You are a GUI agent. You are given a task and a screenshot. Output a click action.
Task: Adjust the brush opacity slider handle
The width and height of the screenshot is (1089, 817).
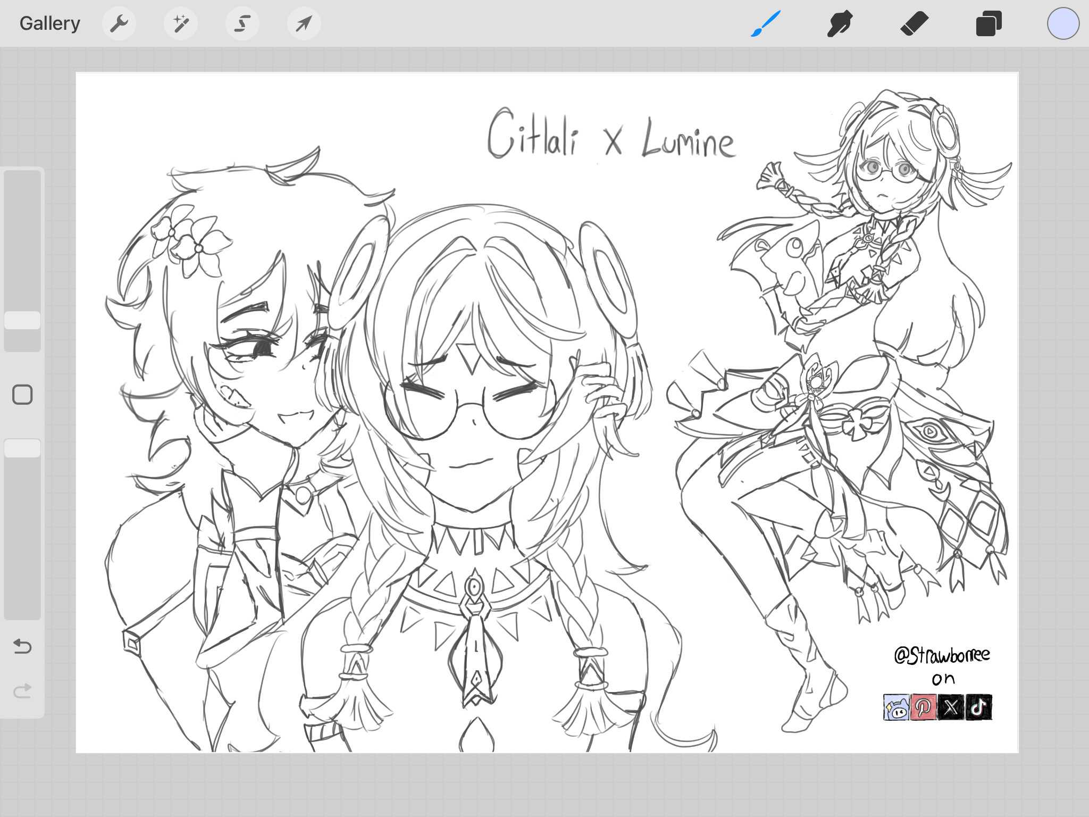22,448
